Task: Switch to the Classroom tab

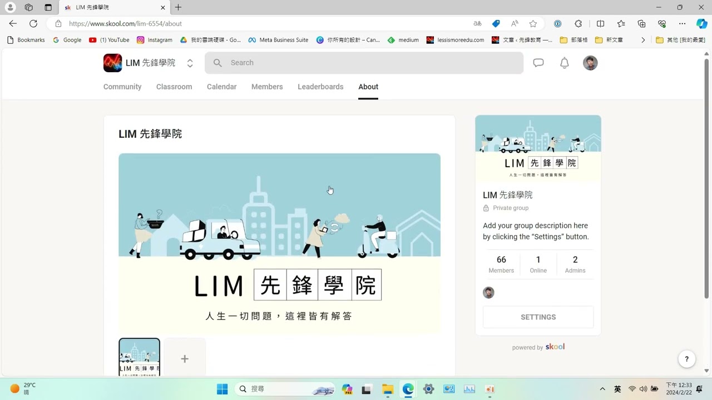Action: (174, 87)
